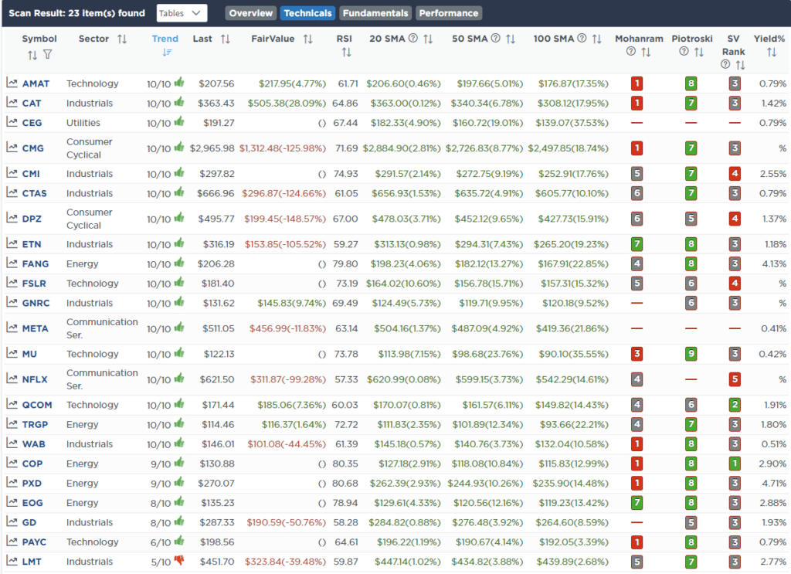Click the red Mohanram badge for AMAT

(637, 83)
